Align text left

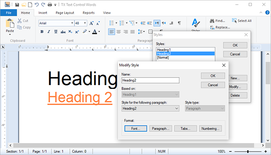pyautogui.click(x=111, y=32)
